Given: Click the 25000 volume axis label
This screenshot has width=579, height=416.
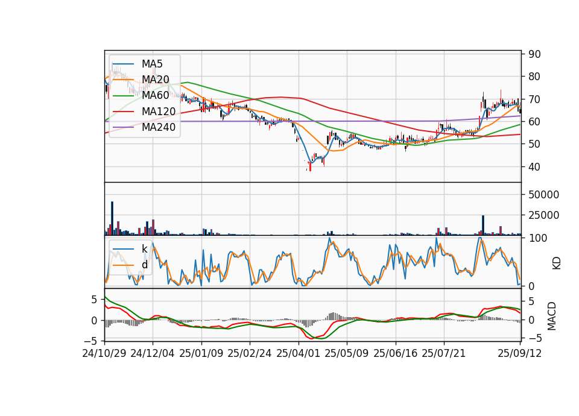Looking at the screenshot, I should [x=543, y=215].
